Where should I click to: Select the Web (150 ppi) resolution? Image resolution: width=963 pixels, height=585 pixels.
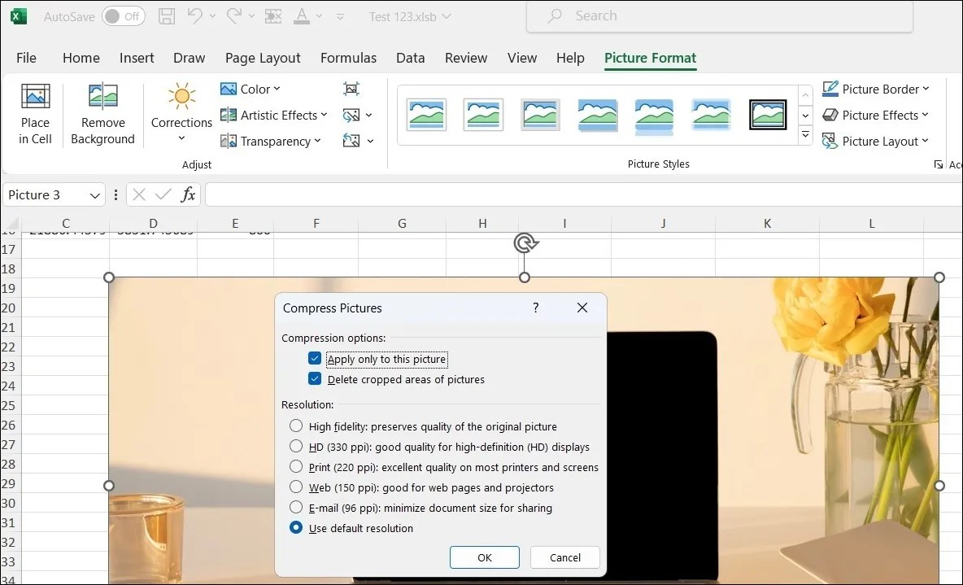click(x=296, y=487)
